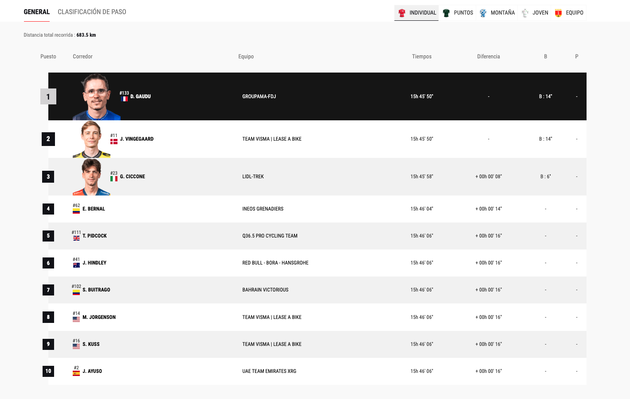The width and height of the screenshot is (630, 399).
Task: Open rider S. Buitrago's profile
Action: coord(96,290)
